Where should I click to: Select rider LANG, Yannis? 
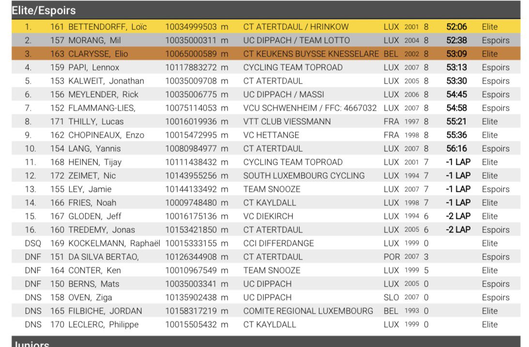tap(94, 148)
